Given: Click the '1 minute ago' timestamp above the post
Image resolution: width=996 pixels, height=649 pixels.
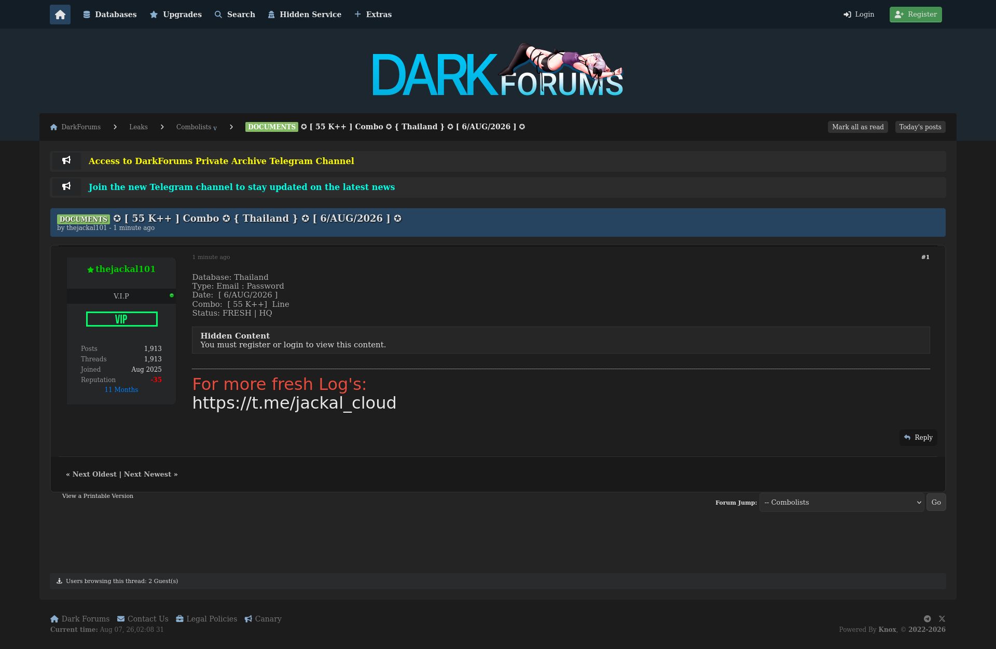Looking at the screenshot, I should 211,257.
